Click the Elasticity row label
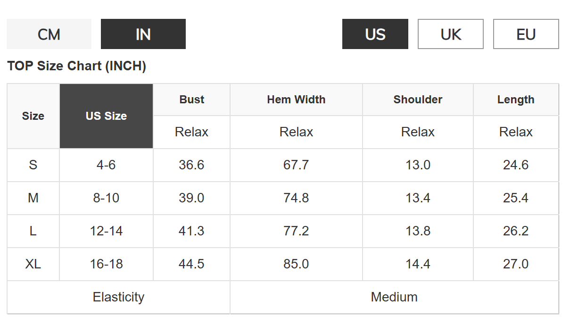This screenshot has width=570, height=317. point(118,297)
